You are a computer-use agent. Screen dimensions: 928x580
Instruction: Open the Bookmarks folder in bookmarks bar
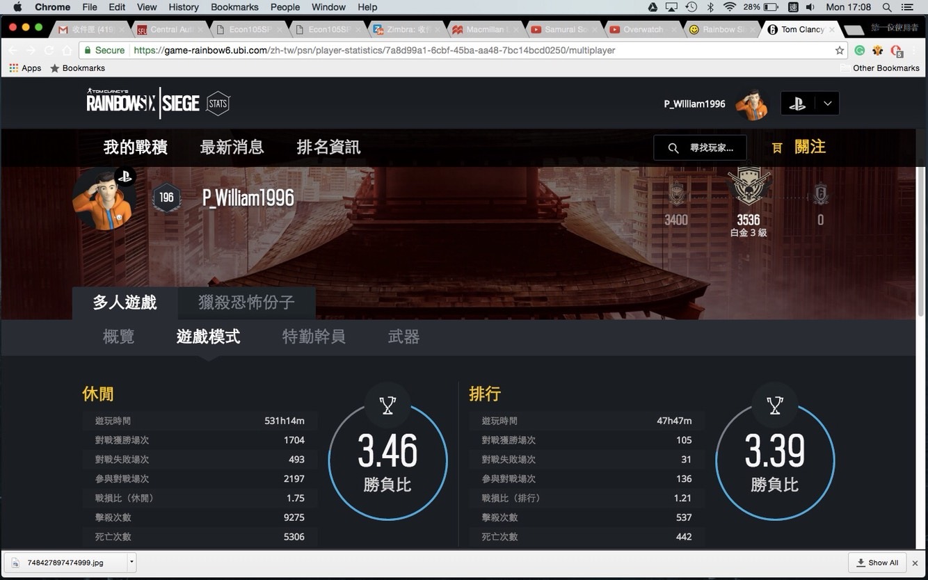(x=77, y=68)
